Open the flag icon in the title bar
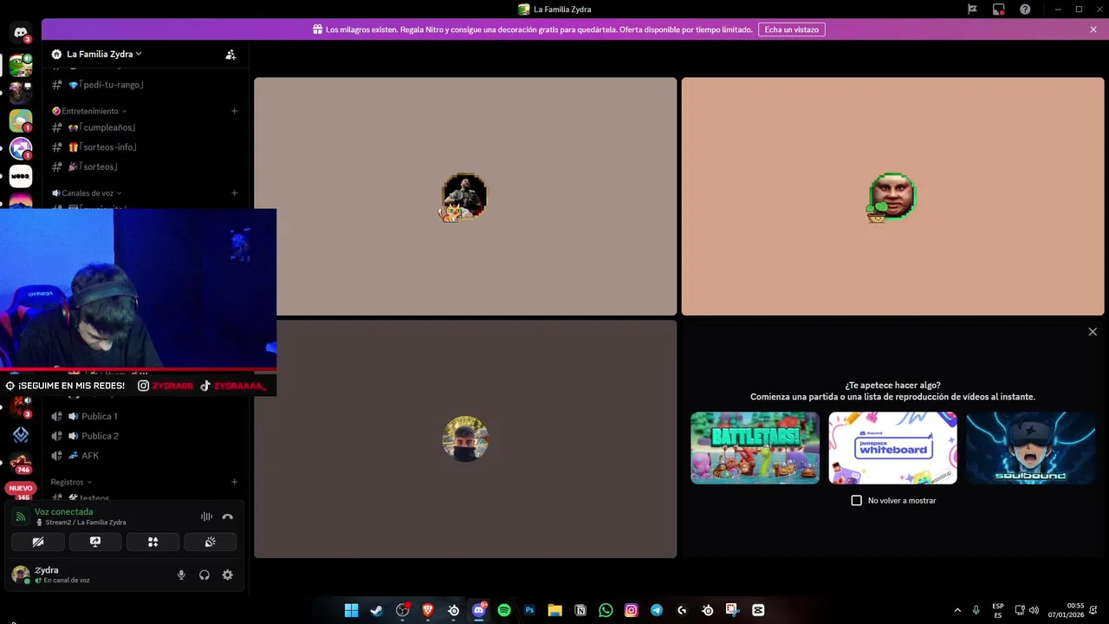 (x=972, y=10)
